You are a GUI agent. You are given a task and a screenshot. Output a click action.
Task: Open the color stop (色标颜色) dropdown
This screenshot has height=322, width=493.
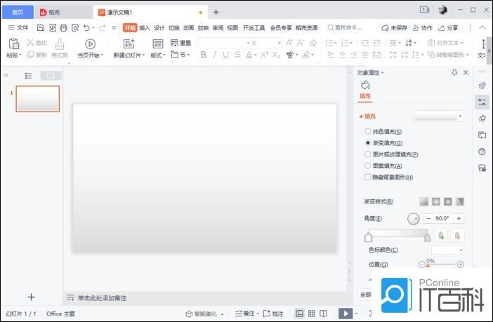click(x=447, y=250)
